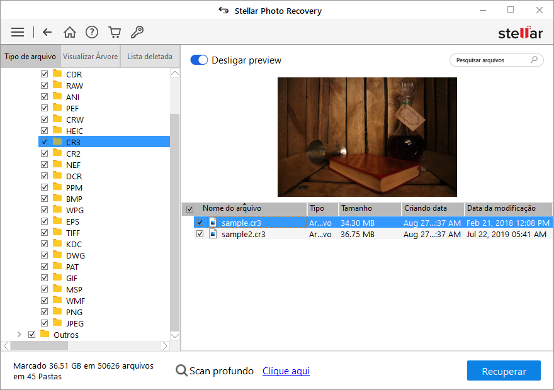554x390 pixels.
Task: Select the KDC folder in tree
Action: [x=74, y=244]
